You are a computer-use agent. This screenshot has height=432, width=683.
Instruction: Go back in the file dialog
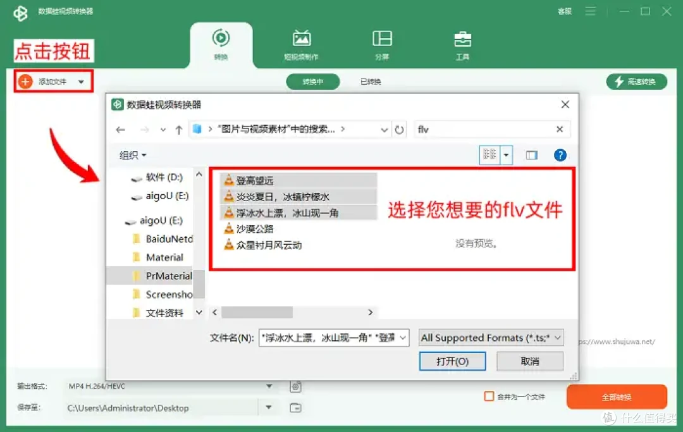[121, 129]
